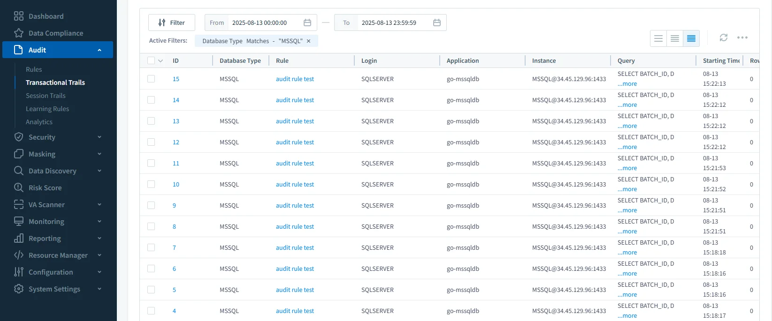Image resolution: width=772 pixels, height=321 pixels.
Task: Click the From date input field
Action: pos(264,22)
